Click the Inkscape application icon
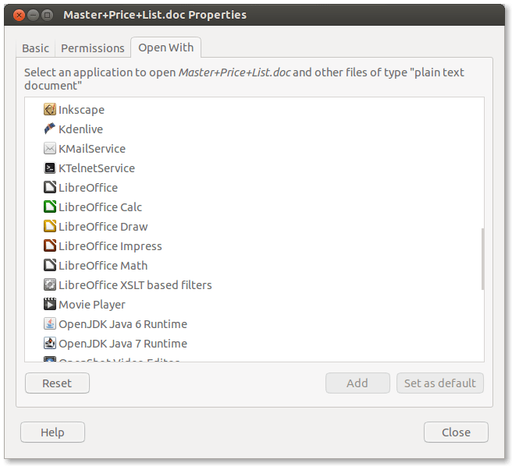This screenshot has width=512, height=466. [50, 110]
